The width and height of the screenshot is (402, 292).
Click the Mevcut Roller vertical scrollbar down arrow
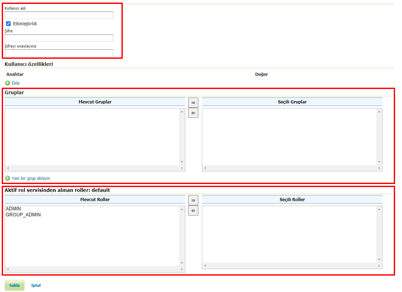[182, 263]
